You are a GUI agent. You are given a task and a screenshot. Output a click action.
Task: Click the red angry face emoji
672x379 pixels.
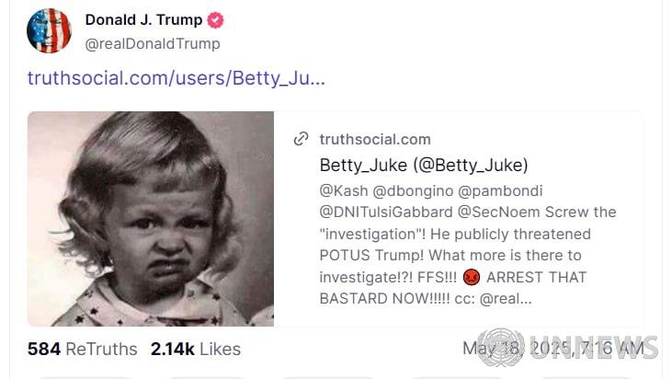(x=471, y=277)
